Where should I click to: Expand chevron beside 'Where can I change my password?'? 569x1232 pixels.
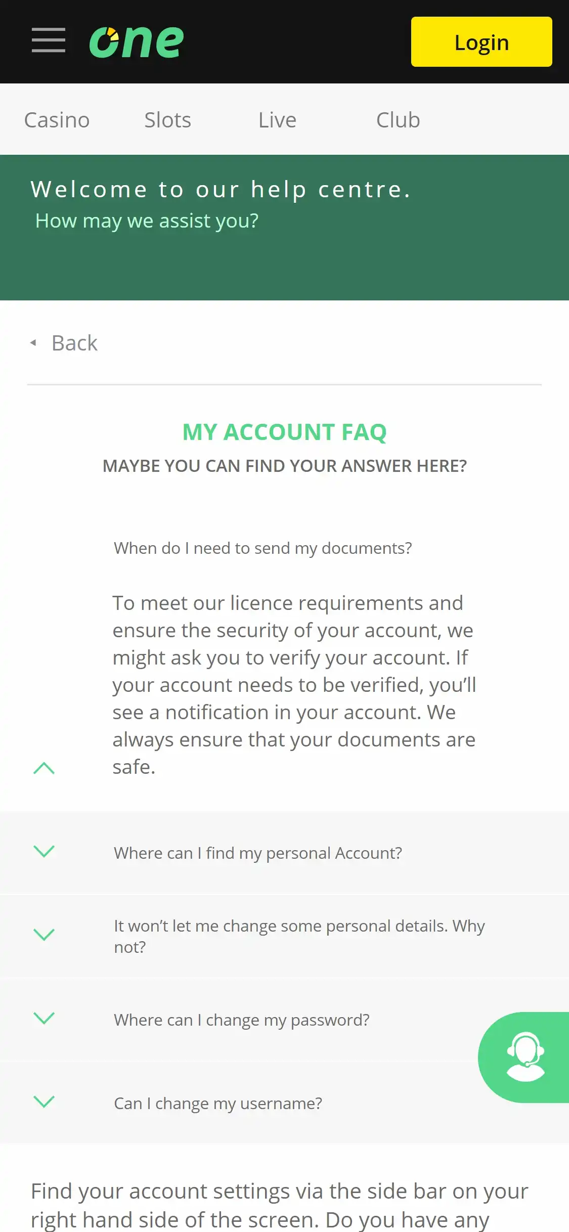(x=44, y=1018)
